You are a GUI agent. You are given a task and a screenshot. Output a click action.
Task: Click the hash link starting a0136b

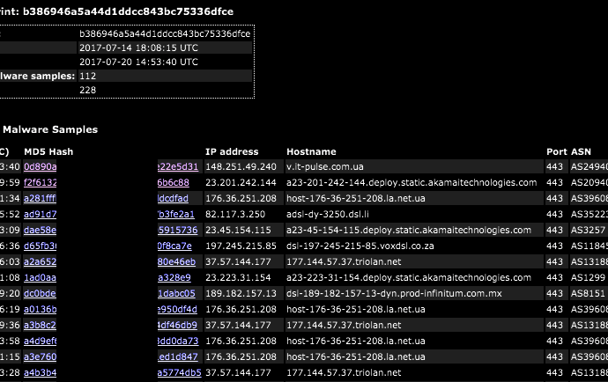point(40,310)
